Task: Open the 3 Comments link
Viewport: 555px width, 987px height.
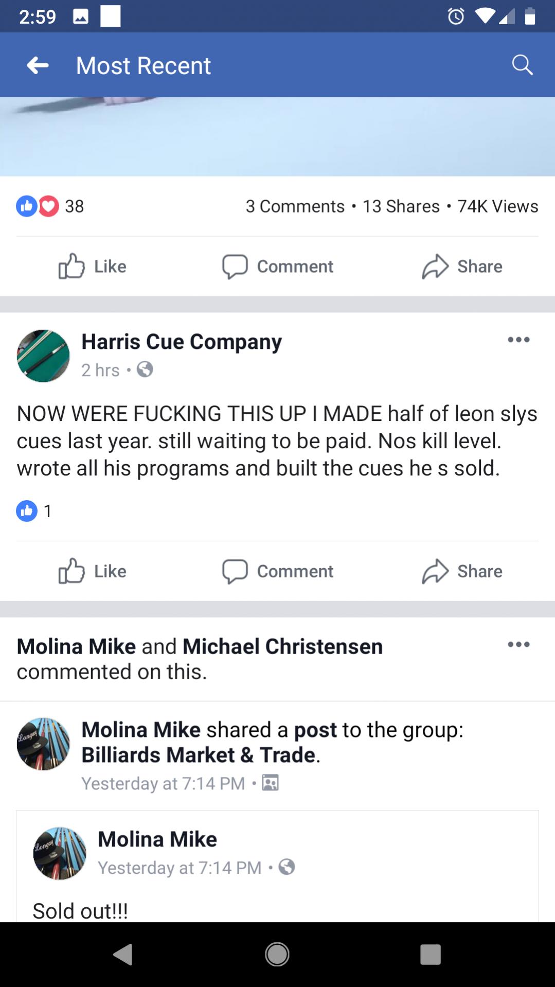Action: 295,206
